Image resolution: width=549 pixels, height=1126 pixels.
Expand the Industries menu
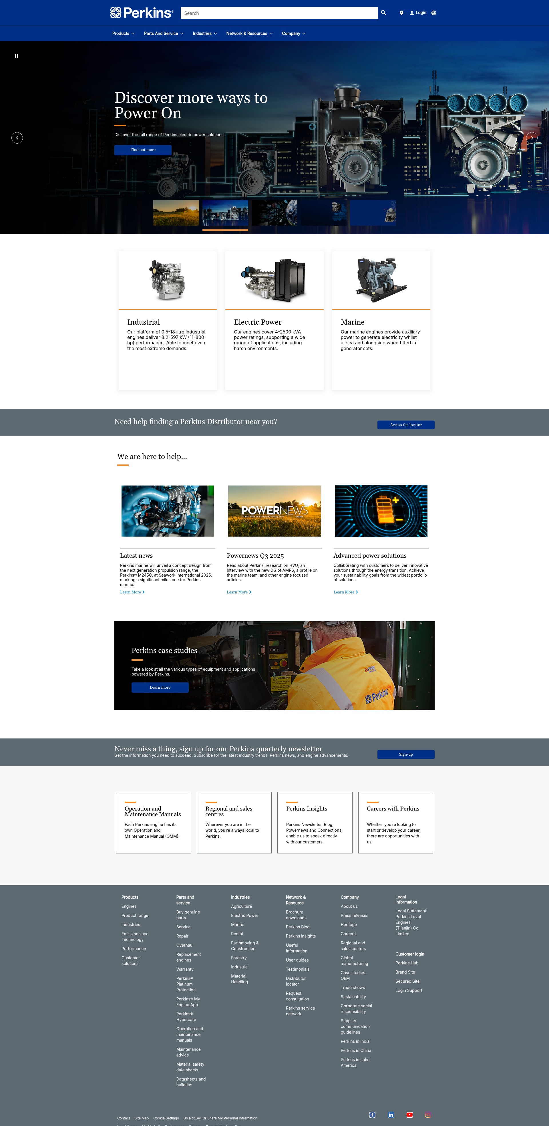[204, 34]
